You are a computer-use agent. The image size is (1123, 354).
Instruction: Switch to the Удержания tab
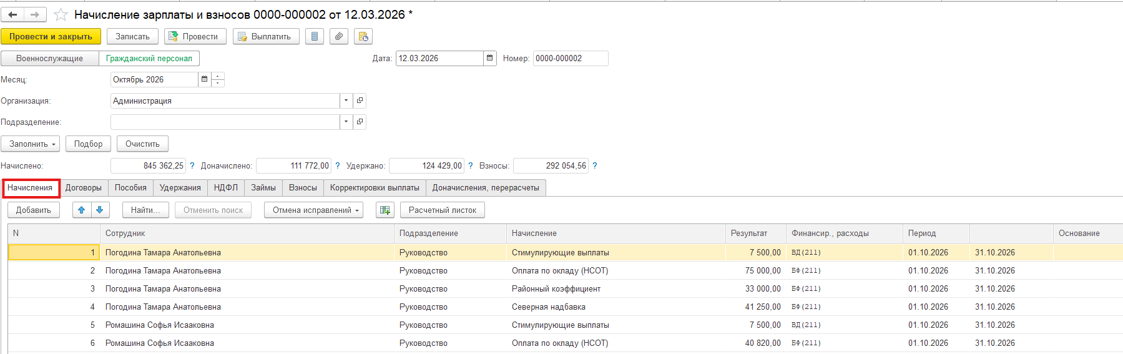pos(180,188)
